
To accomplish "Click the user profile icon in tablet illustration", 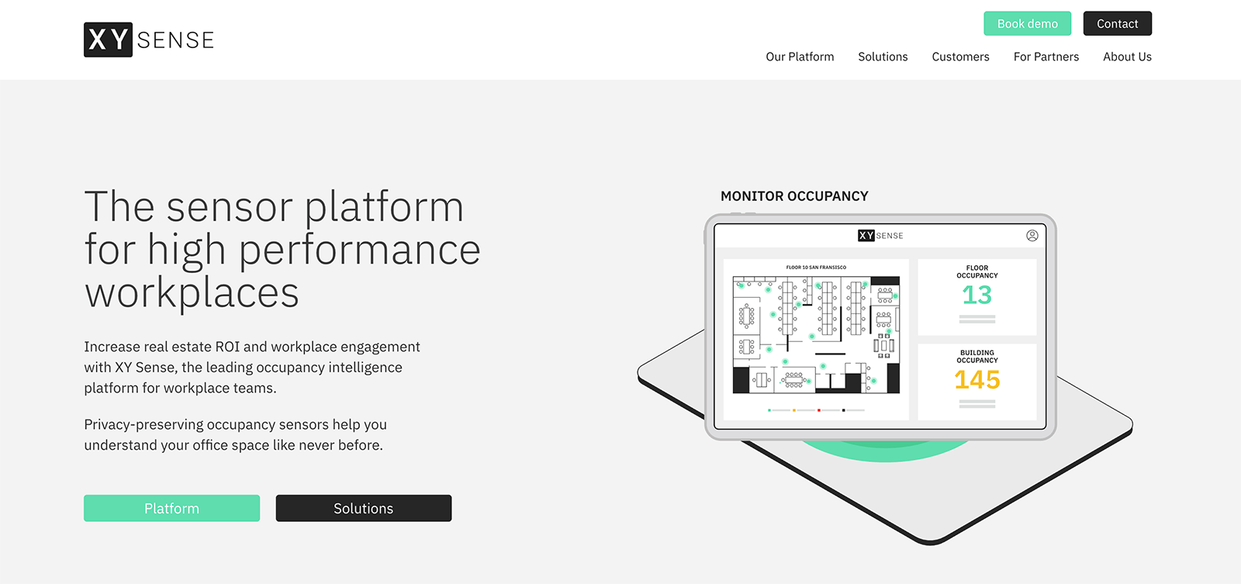I will 1032,236.
